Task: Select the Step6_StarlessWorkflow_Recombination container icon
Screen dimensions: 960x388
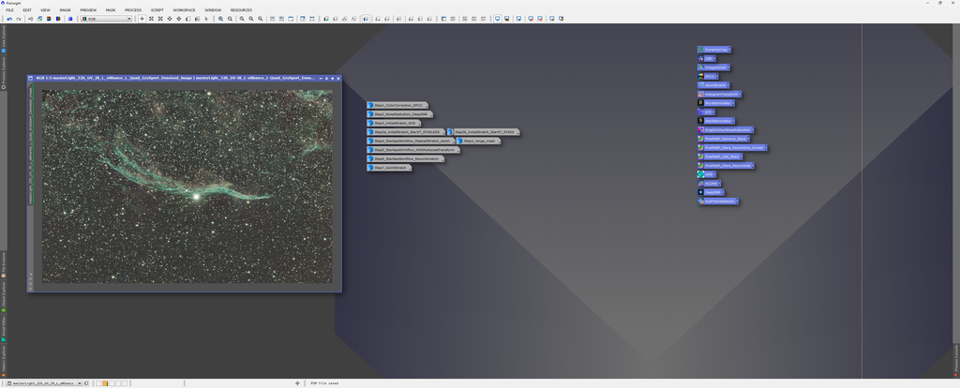Action: click(405, 158)
